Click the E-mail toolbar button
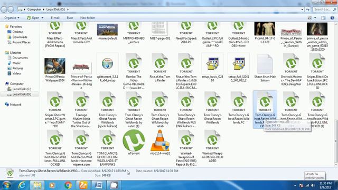Viewport: 338px width, 190px height. coord(55,17)
